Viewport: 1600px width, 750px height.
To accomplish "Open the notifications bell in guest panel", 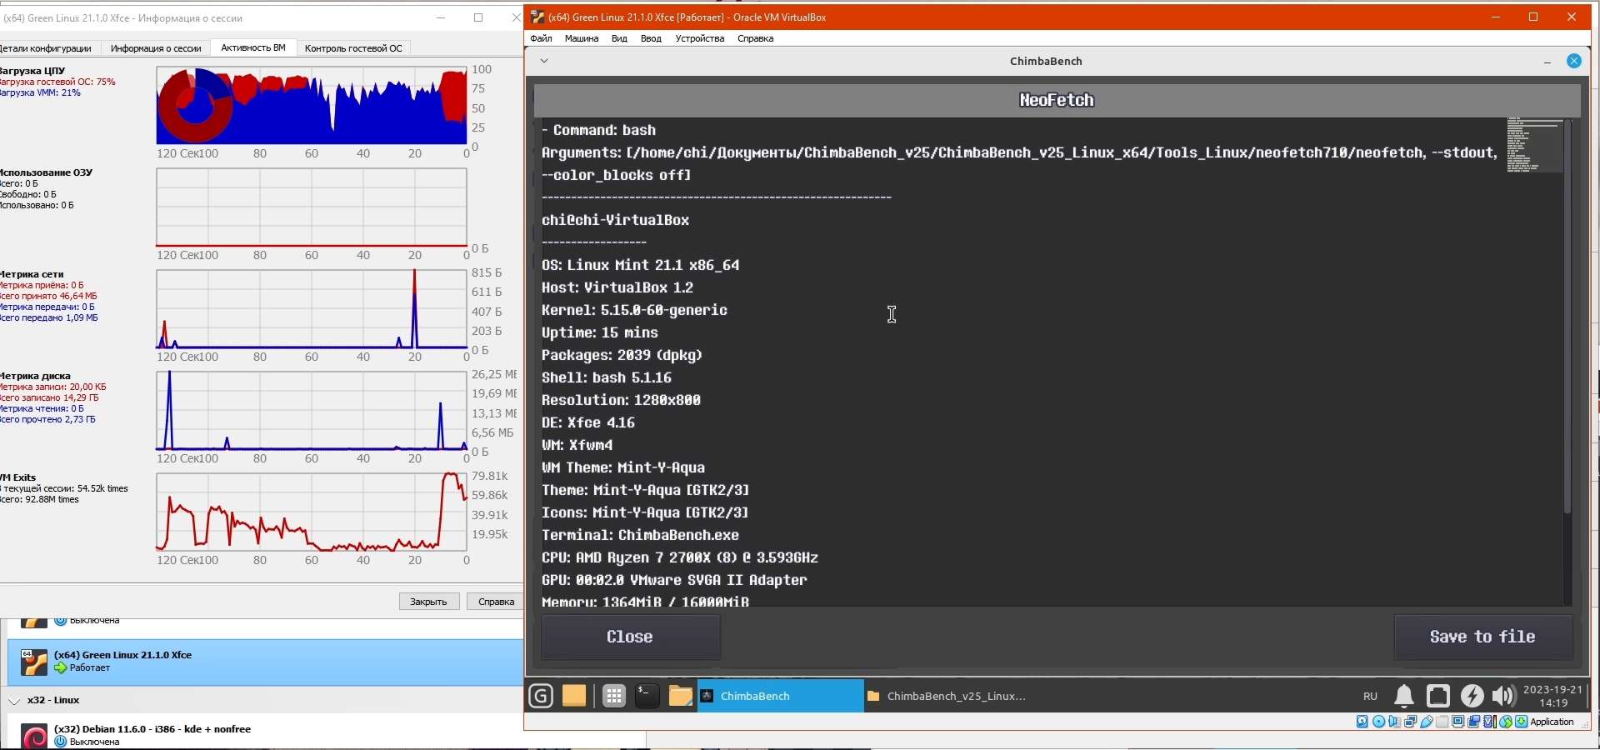I will [1404, 696].
